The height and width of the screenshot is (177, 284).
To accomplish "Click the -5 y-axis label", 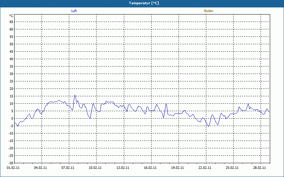I will [x=12, y=126].
